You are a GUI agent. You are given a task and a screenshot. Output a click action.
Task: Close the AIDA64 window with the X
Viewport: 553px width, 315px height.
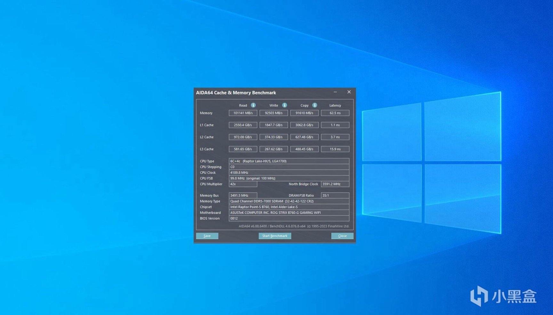point(349,92)
